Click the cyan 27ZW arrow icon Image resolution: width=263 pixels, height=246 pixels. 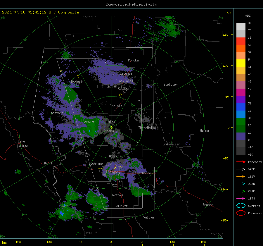point(241,184)
